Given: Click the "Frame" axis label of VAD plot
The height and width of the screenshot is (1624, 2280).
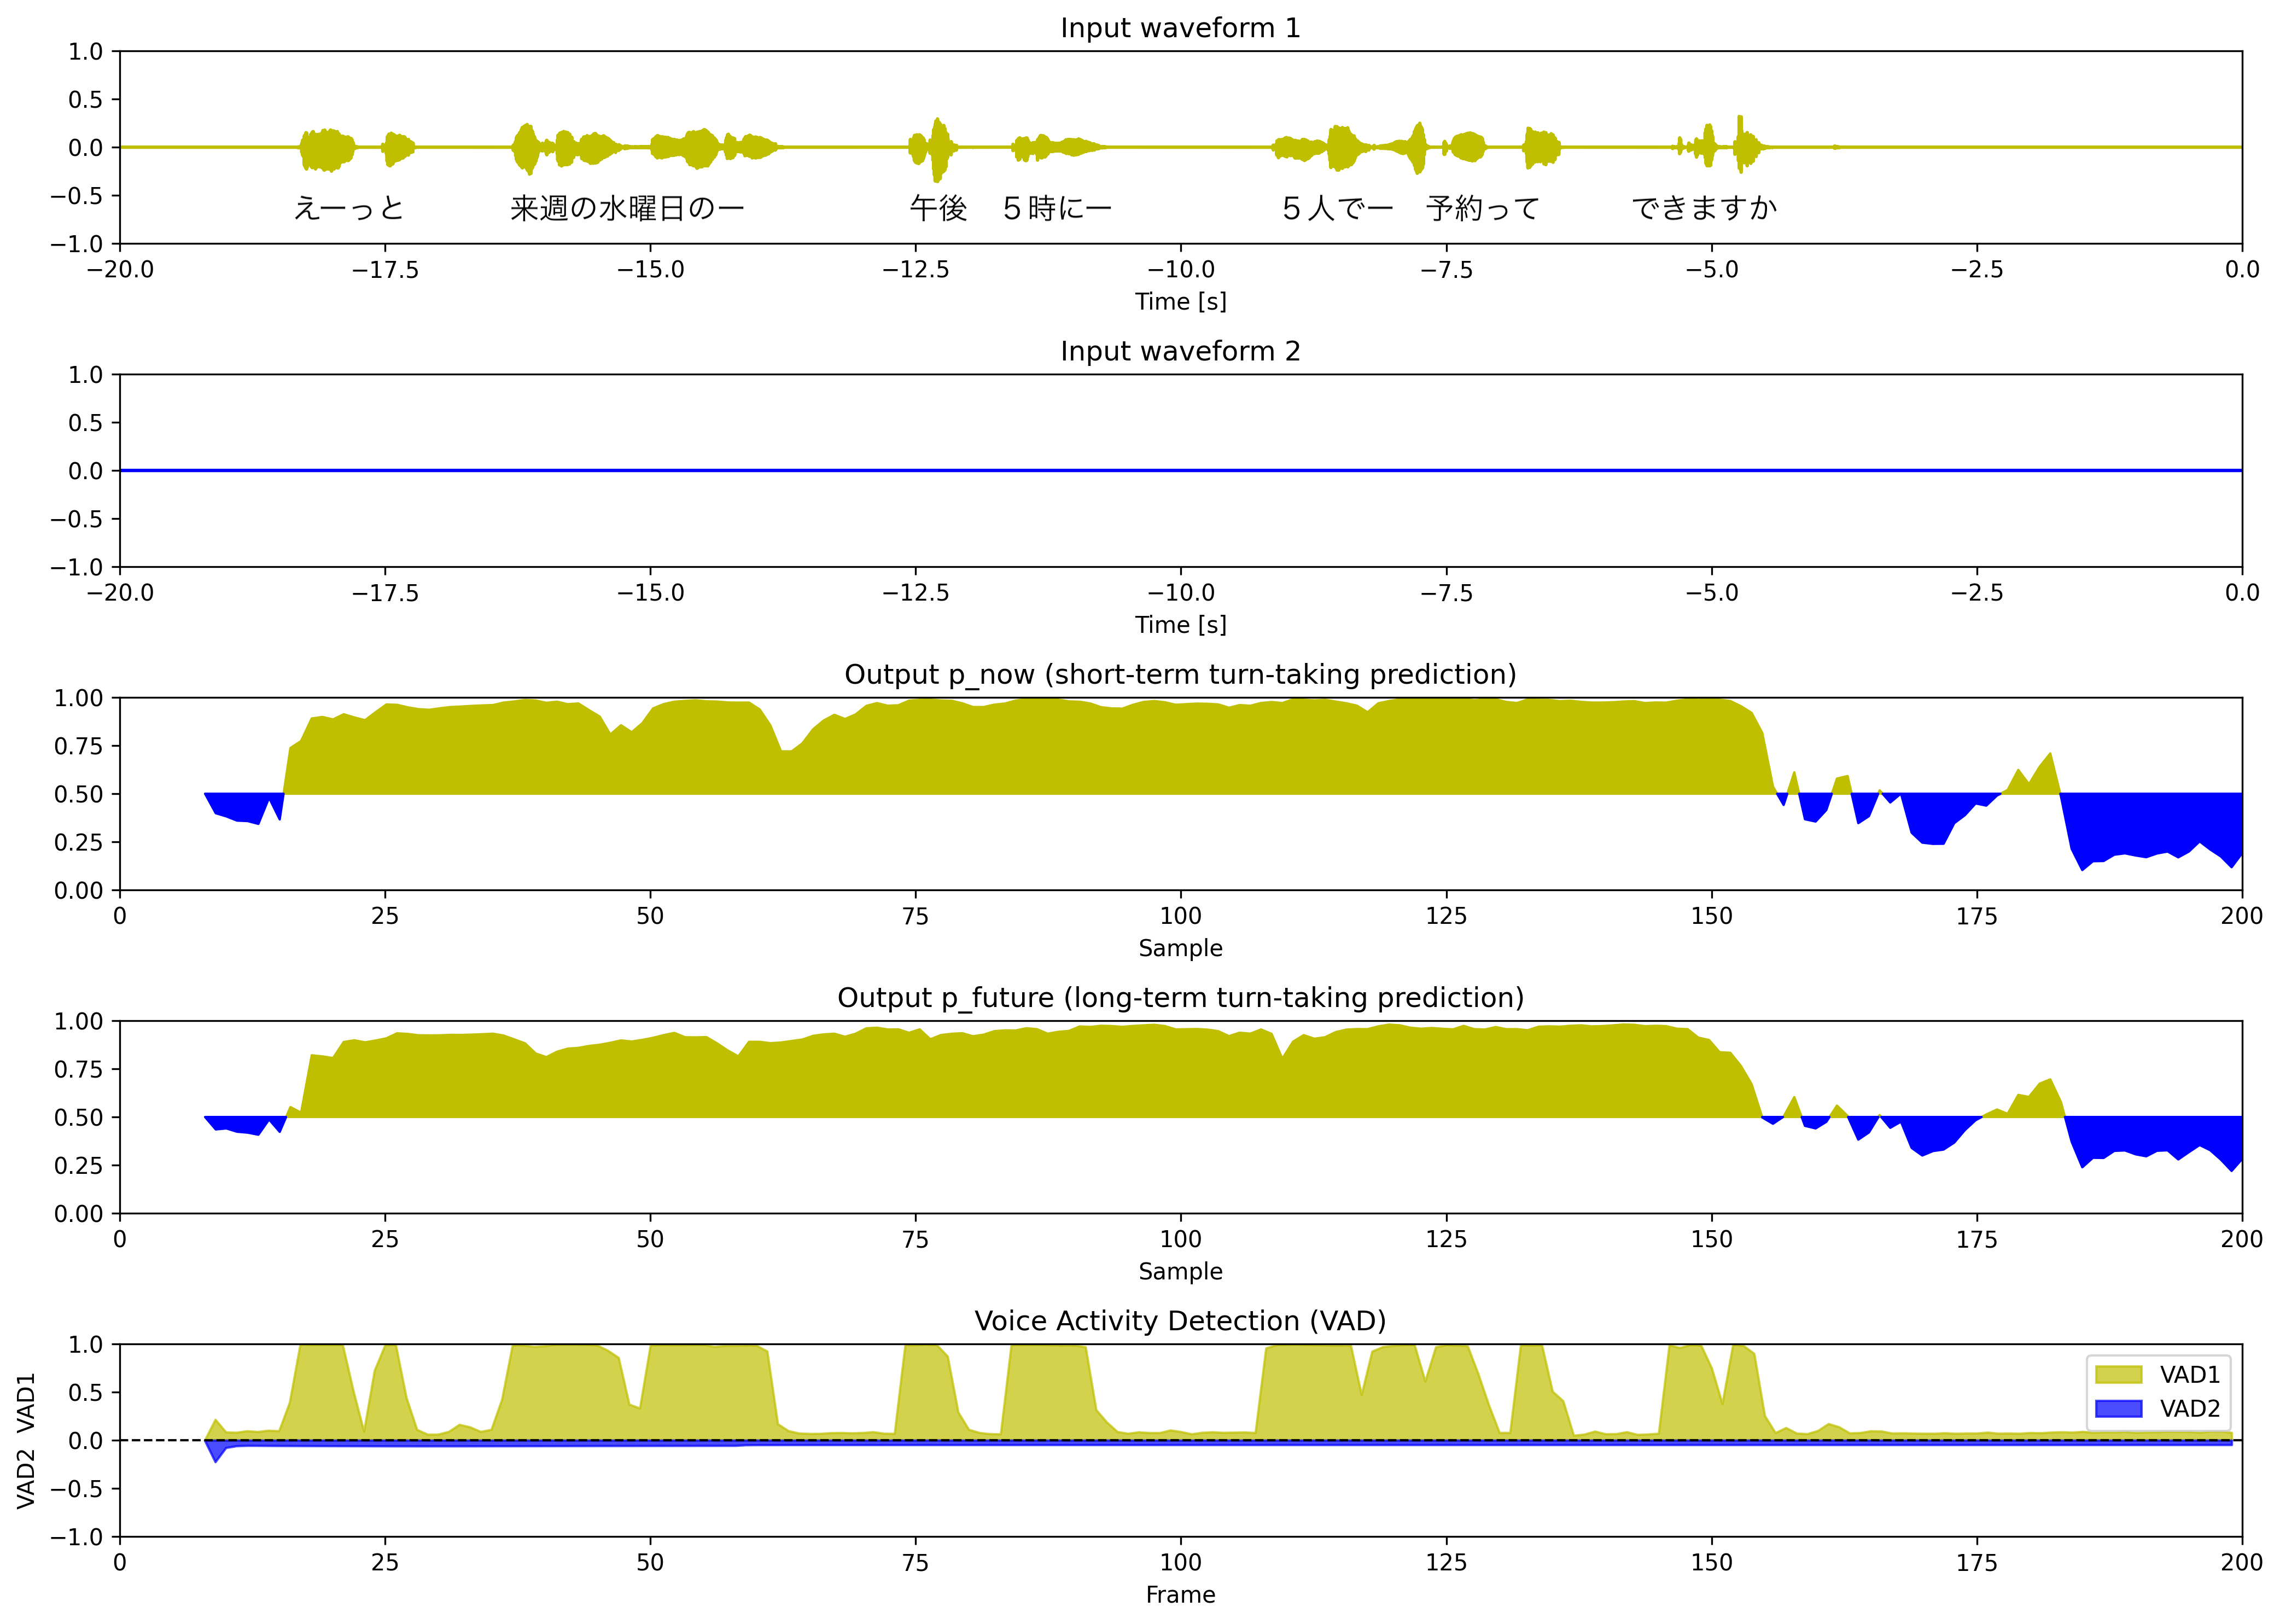Looking at the screenshot, I should pyautogui.click(x=1180, y=1595).
